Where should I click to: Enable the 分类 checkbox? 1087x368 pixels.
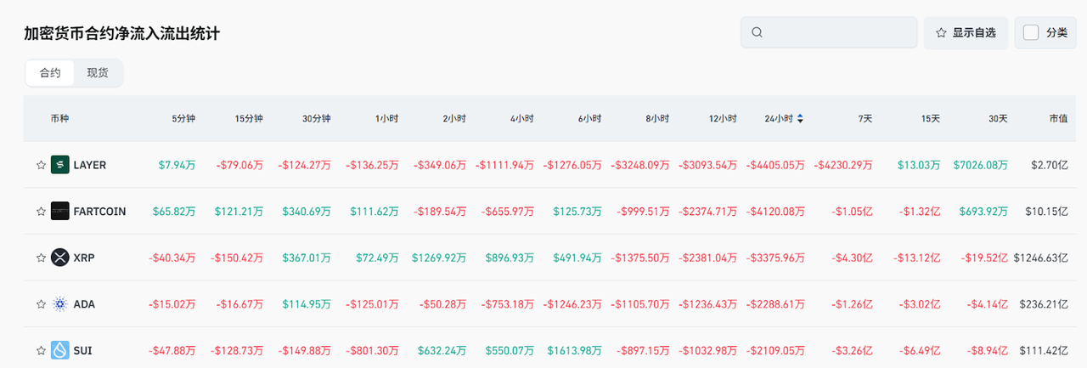coord(1031,32)
